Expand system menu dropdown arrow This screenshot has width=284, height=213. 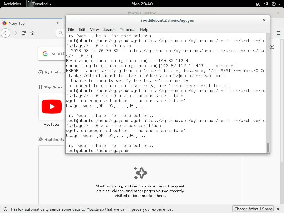point(279,4)
